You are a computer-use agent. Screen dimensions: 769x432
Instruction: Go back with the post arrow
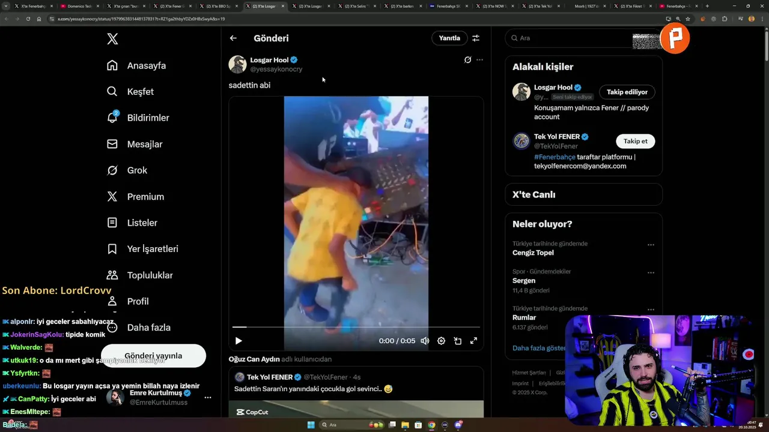pos(233,38)
